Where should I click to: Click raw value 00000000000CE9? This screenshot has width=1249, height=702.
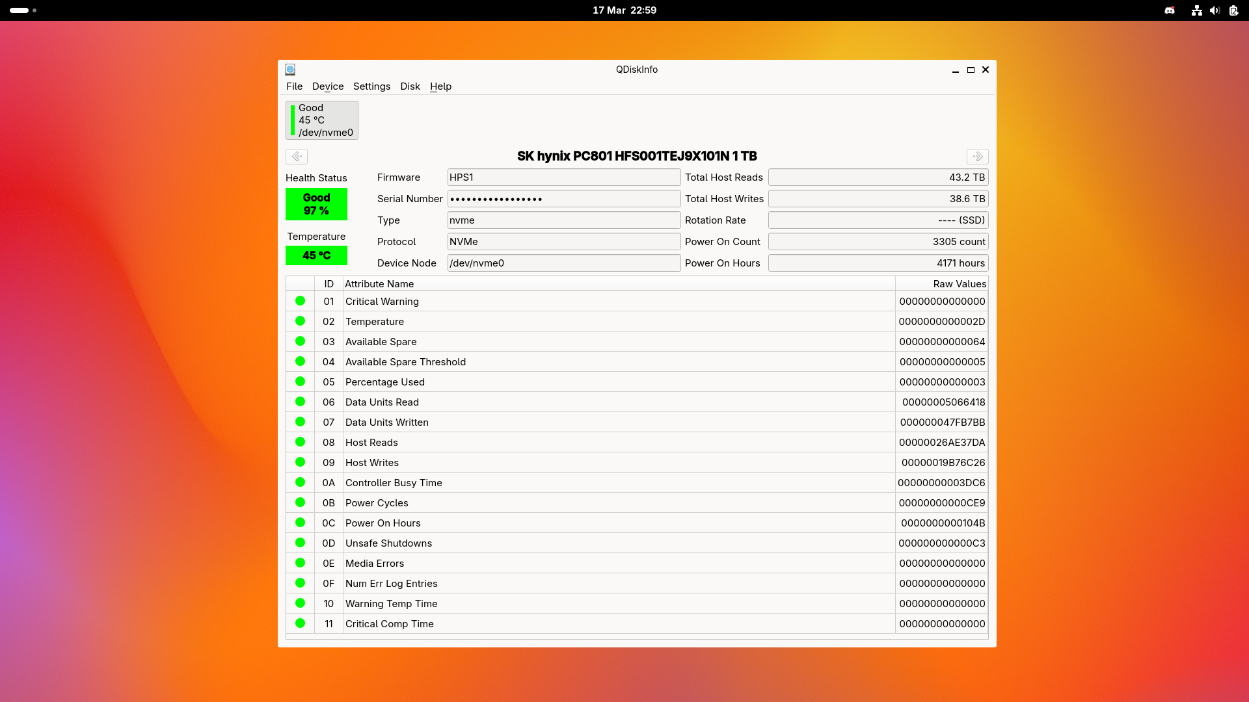point(942,503)
